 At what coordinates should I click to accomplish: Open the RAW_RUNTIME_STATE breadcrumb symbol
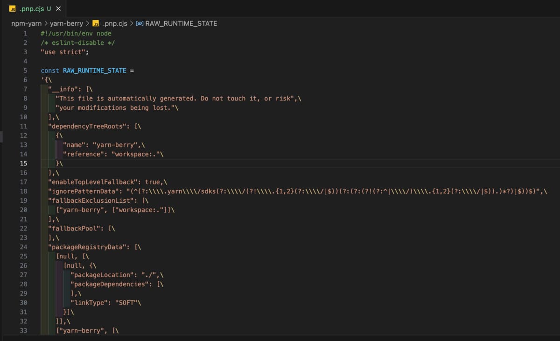pyautogui.click(x=181, y=23)
